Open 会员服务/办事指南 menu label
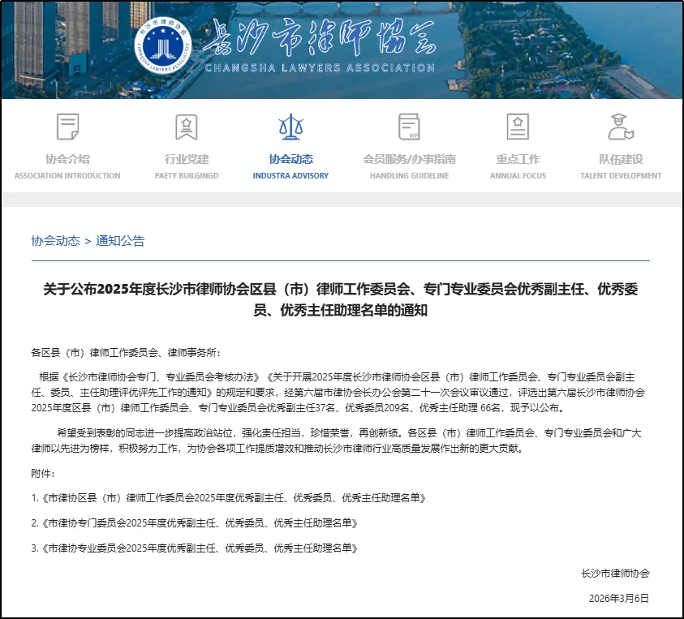 (x=409, y=159)
